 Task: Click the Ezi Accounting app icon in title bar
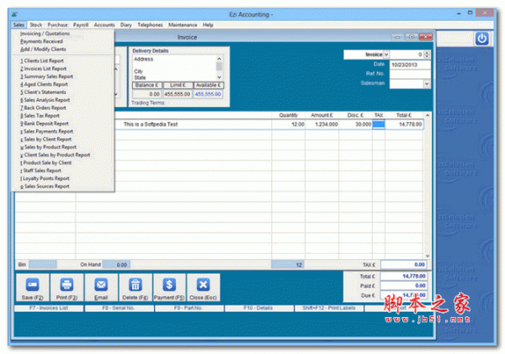pyautogui.click(x=15, y=14)
